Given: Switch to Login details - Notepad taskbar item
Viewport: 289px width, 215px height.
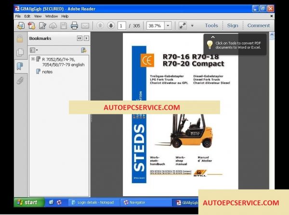Looking at the screenshot, I should tap(94, 202).
